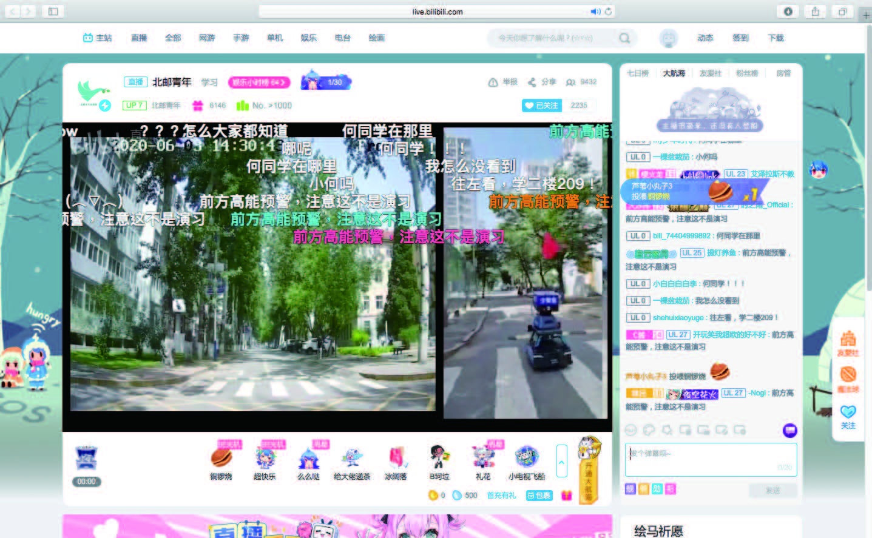Click the live video player area
The height and width of the screenshot is (538, 872).
pos(337,276)
